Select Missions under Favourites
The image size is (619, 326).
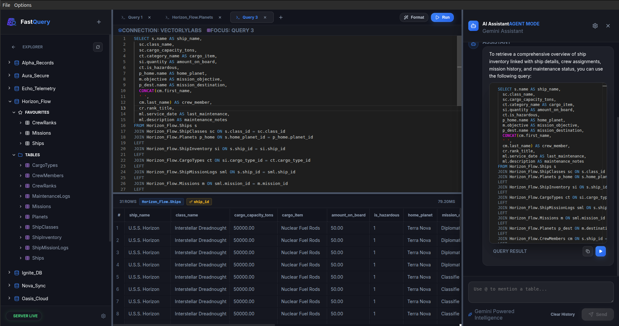click(x=42, y=133)
